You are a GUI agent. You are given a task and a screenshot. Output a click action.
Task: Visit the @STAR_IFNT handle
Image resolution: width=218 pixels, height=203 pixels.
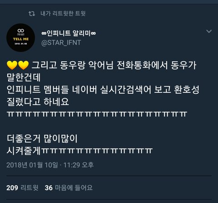pyautogui.click(x=61, y=43)
